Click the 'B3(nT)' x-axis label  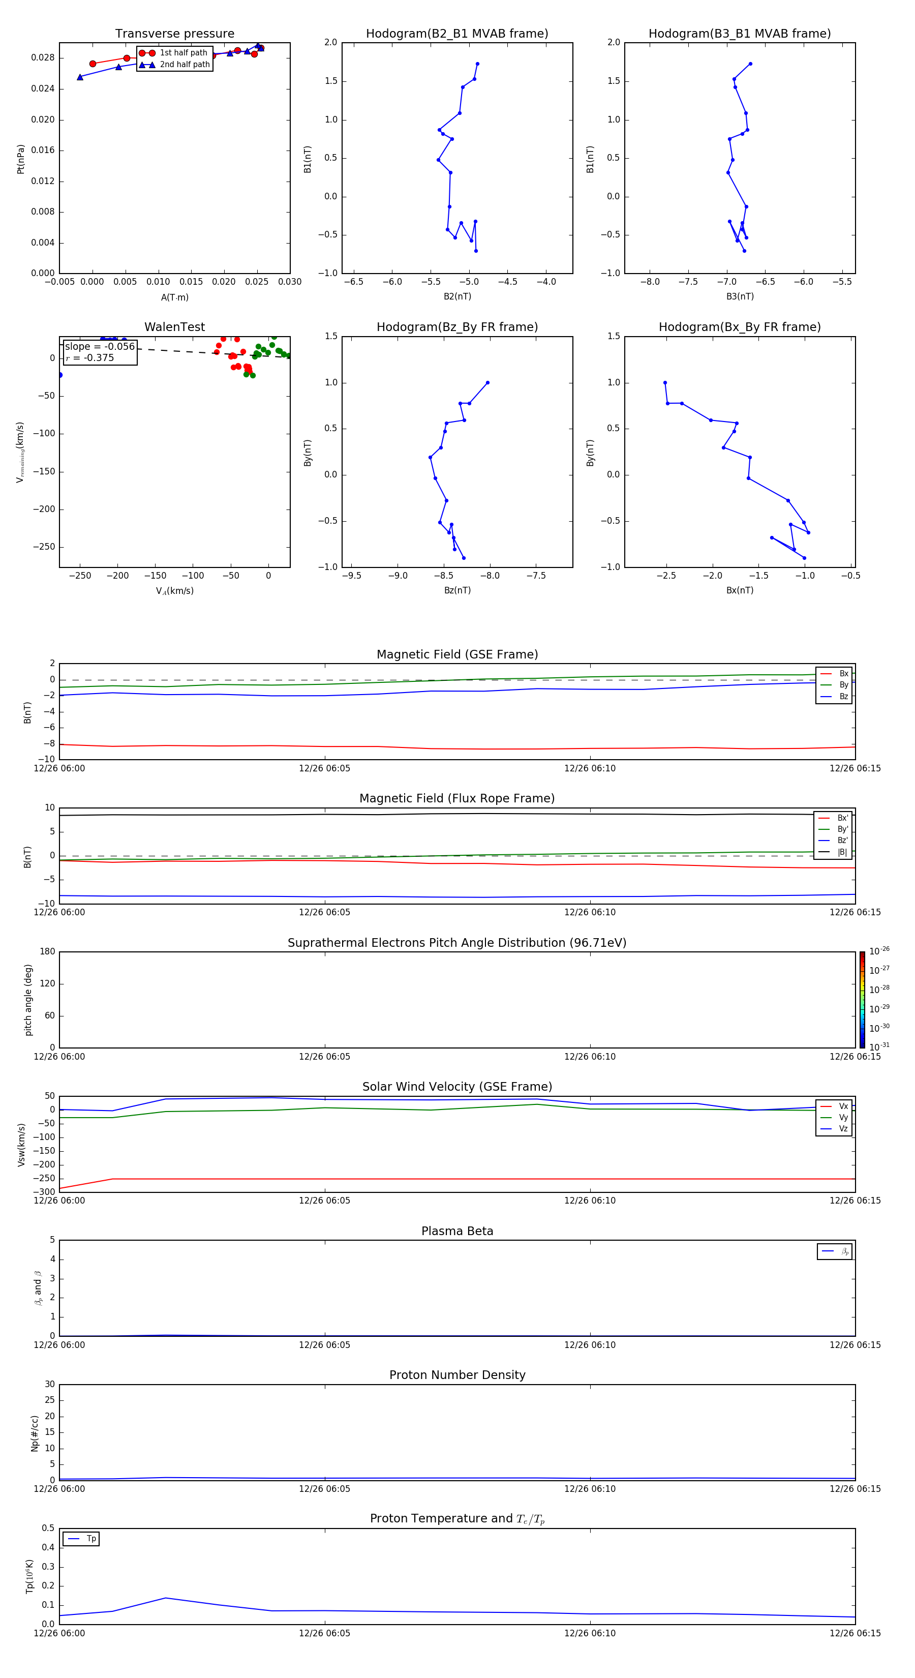point(740,296)
